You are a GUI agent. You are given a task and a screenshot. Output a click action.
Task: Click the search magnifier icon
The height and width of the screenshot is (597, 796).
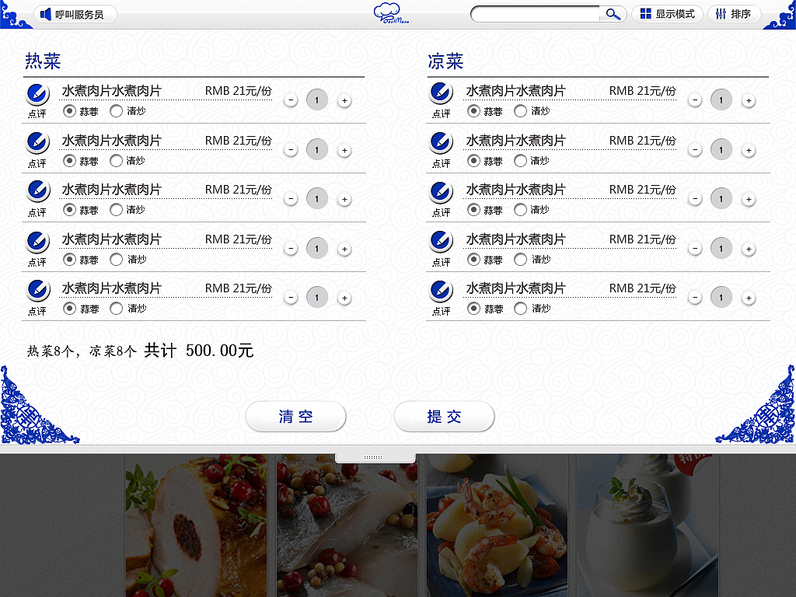tap(613, 13)
